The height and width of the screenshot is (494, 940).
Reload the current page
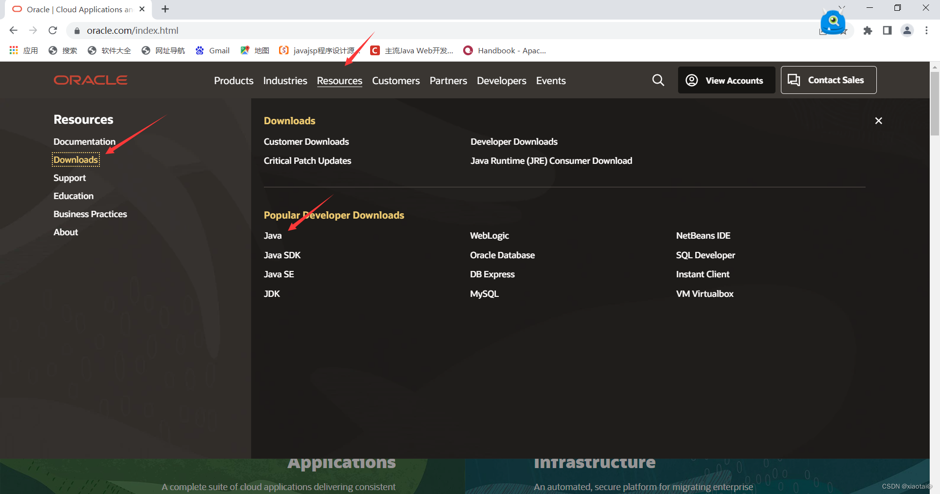pos(52,30)
